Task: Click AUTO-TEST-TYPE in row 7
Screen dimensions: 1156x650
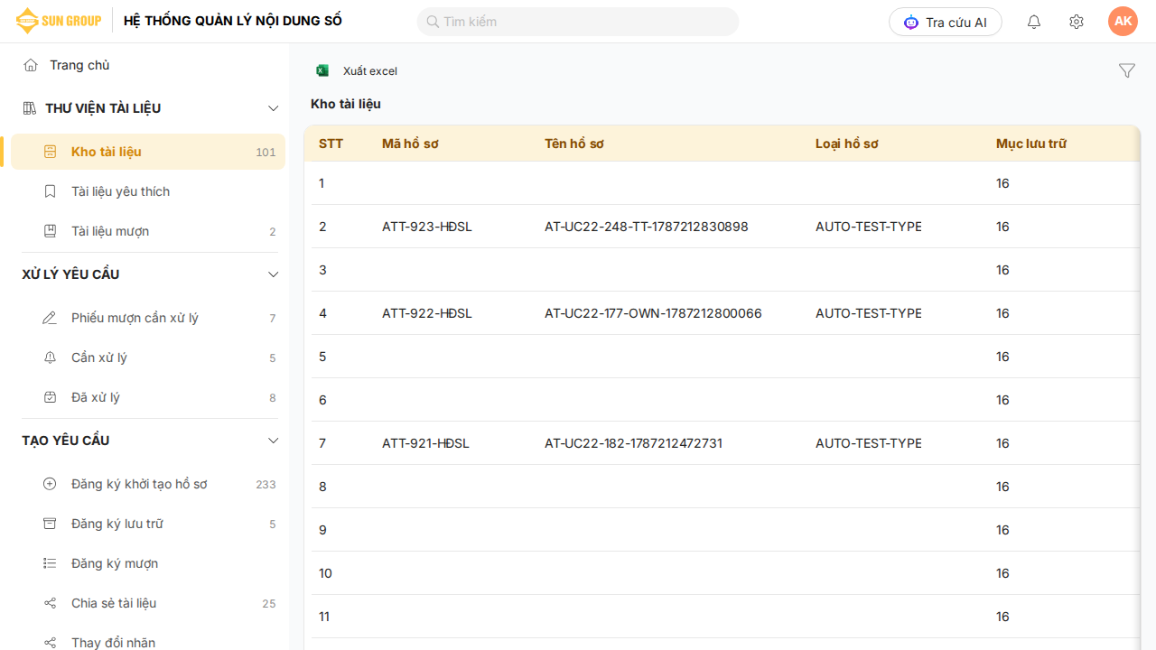Action: click(x=869, y=443)
